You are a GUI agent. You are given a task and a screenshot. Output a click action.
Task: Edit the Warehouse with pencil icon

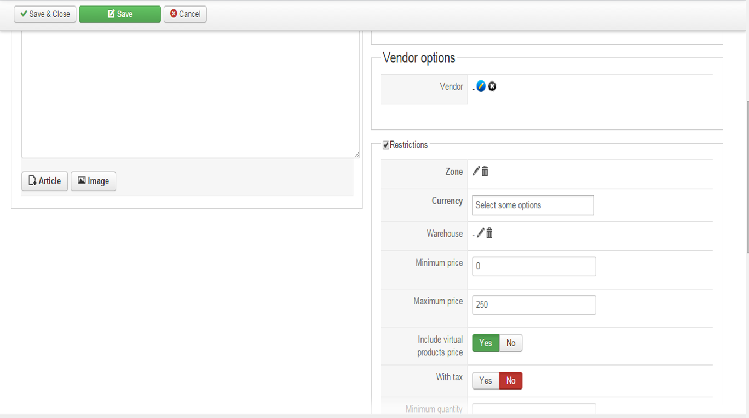pos(480,233)
